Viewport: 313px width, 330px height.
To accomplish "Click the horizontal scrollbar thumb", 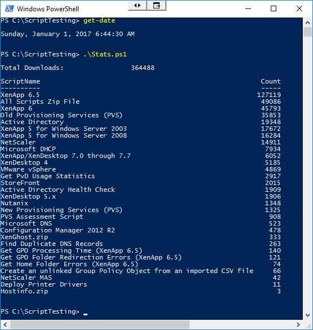I will click(100, 324).
